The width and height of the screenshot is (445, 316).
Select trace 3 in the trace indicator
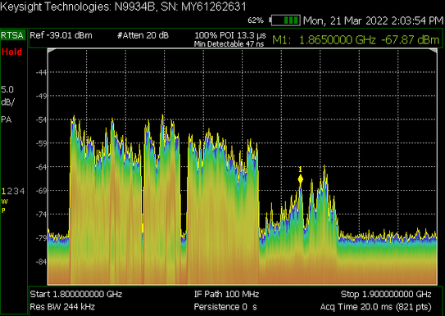click(x=16, y=192)
